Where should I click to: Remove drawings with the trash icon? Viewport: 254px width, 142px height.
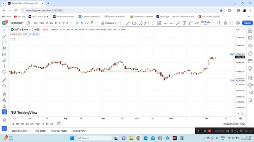[x=4, y=120]
